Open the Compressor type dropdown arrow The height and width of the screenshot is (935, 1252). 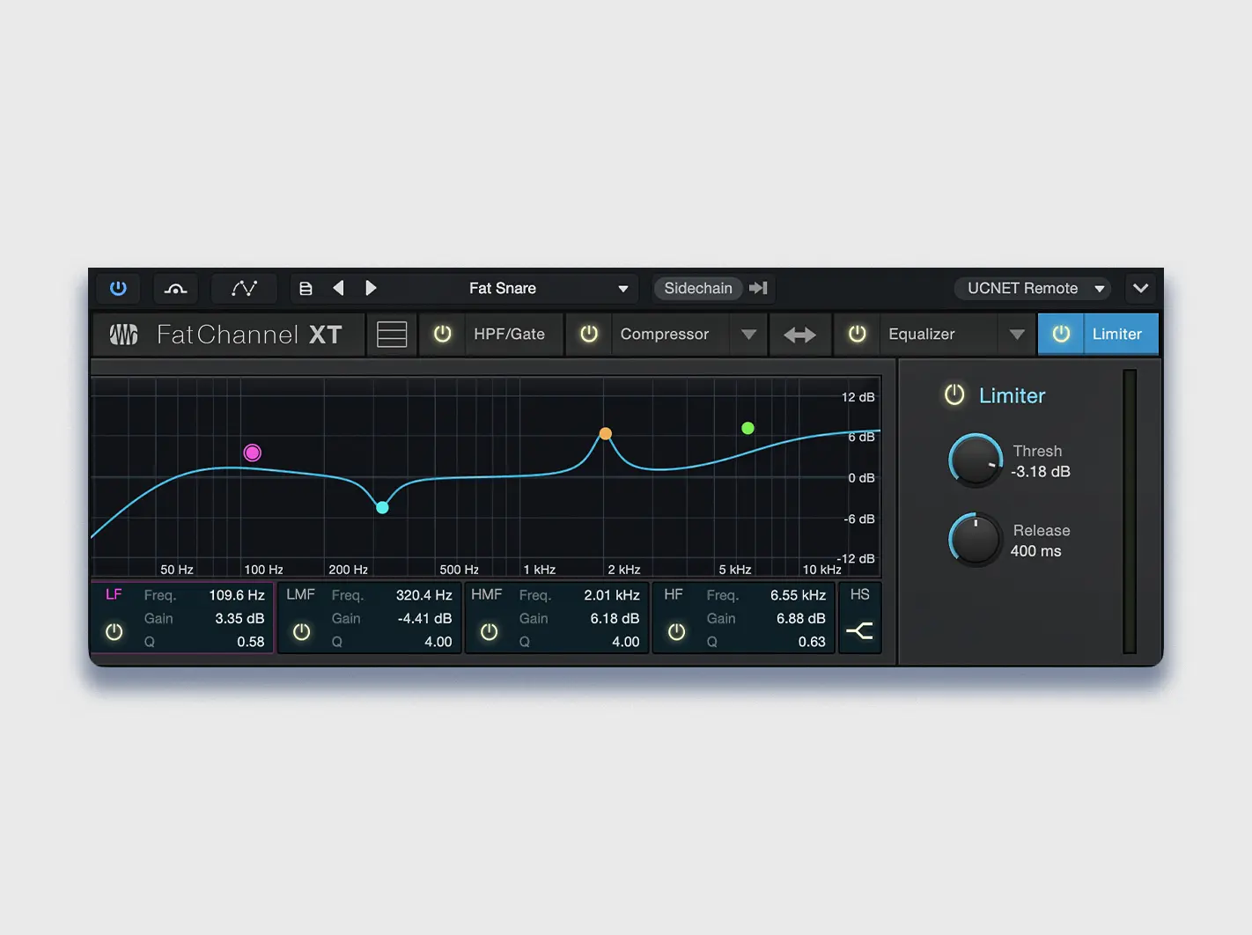[748, 334]
